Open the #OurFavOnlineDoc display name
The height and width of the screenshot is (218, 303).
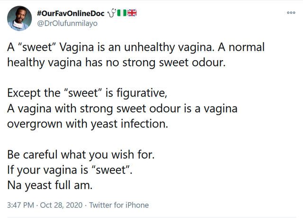[x=71, y=13]
